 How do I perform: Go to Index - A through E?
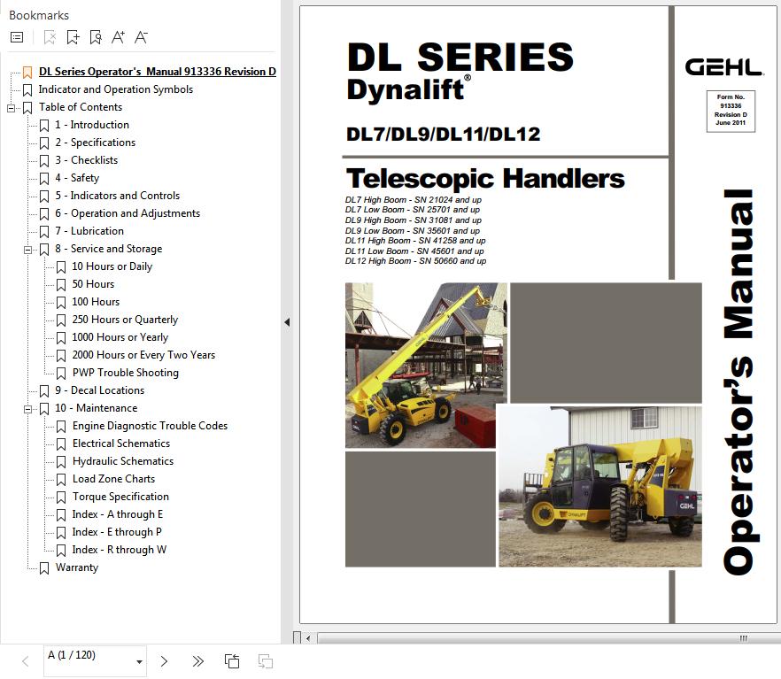118,514
